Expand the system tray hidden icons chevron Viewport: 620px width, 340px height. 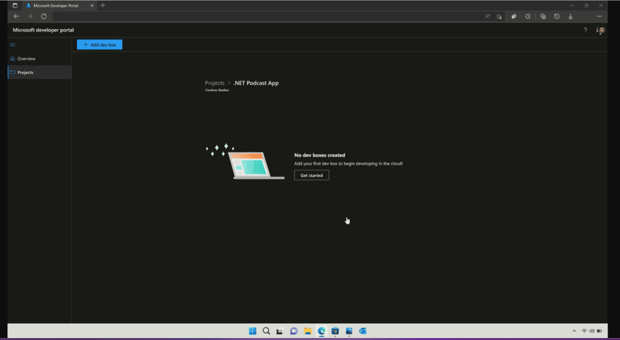tap(574, 331)
